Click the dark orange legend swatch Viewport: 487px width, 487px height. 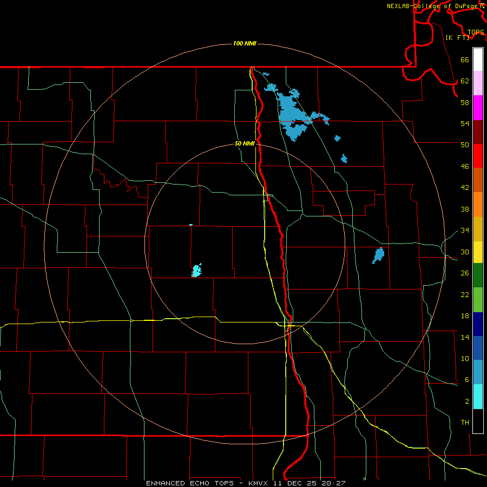pos(478,180)
